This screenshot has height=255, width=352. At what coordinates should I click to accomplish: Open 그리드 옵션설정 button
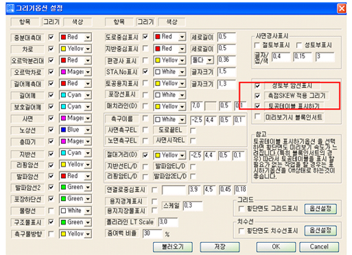320,209
